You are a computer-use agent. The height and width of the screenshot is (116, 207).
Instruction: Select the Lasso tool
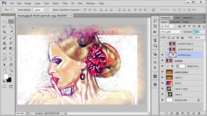pyautogui.click(x=4, y=27)
